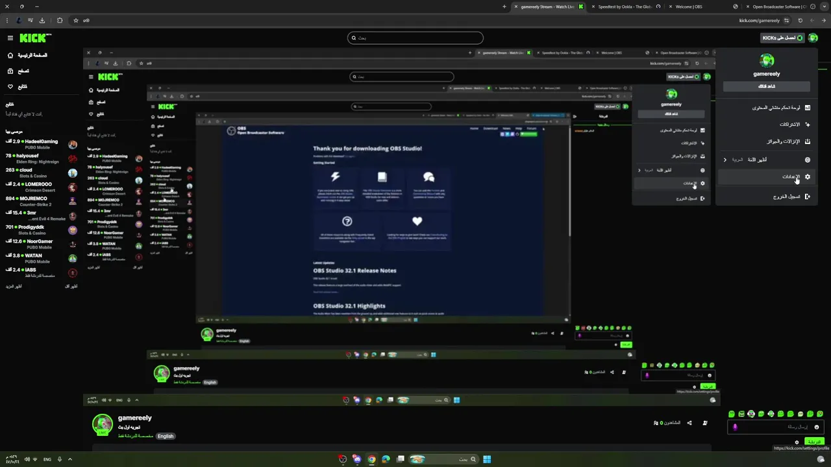Click the viewers count (المشاهدون) below the stream
Viewport: 831px width, 467px height.
667,423
